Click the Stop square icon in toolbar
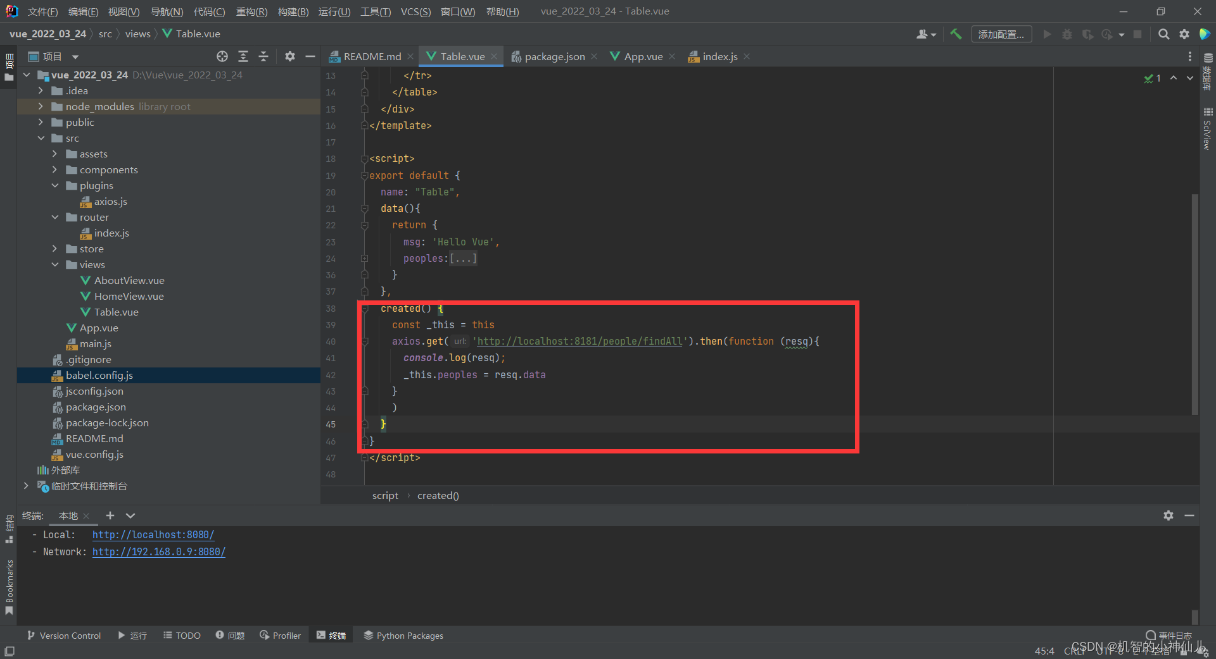 [x=1137, y=34]
